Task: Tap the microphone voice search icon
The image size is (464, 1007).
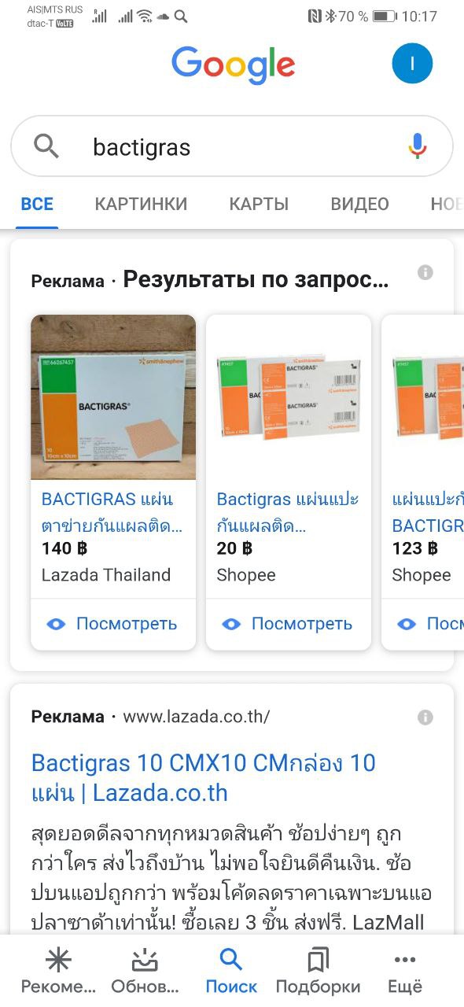Action: 418,146
